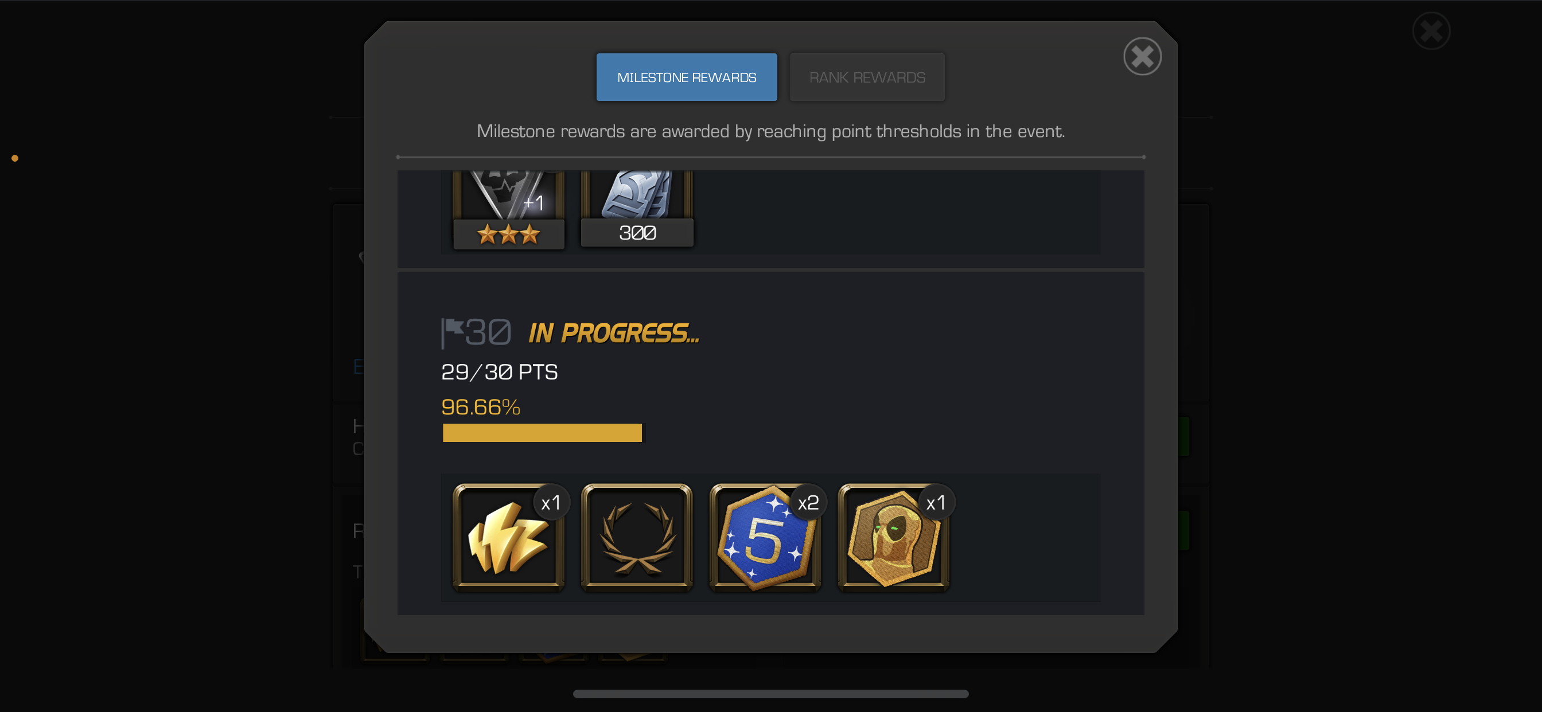Tap the x1 badge on hooded crystal
1542x712 pixels.
[x=936, y=503]
